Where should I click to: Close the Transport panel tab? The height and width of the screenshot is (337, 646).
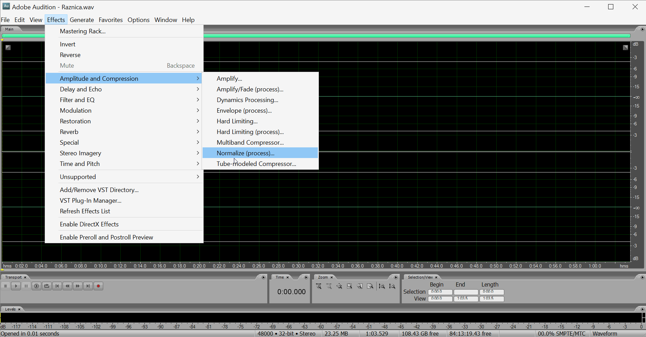coord(25,278)
